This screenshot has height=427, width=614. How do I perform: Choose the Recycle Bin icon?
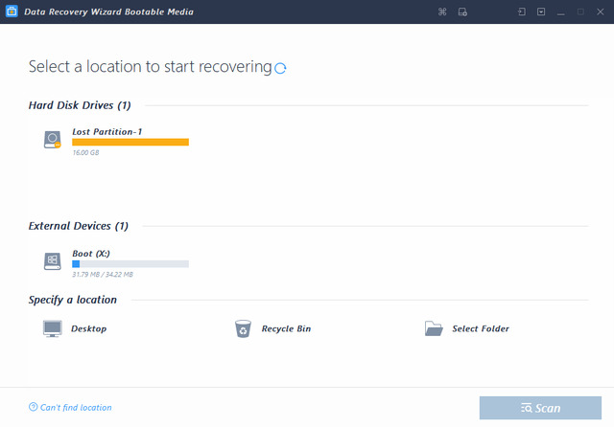coord(243,328)
